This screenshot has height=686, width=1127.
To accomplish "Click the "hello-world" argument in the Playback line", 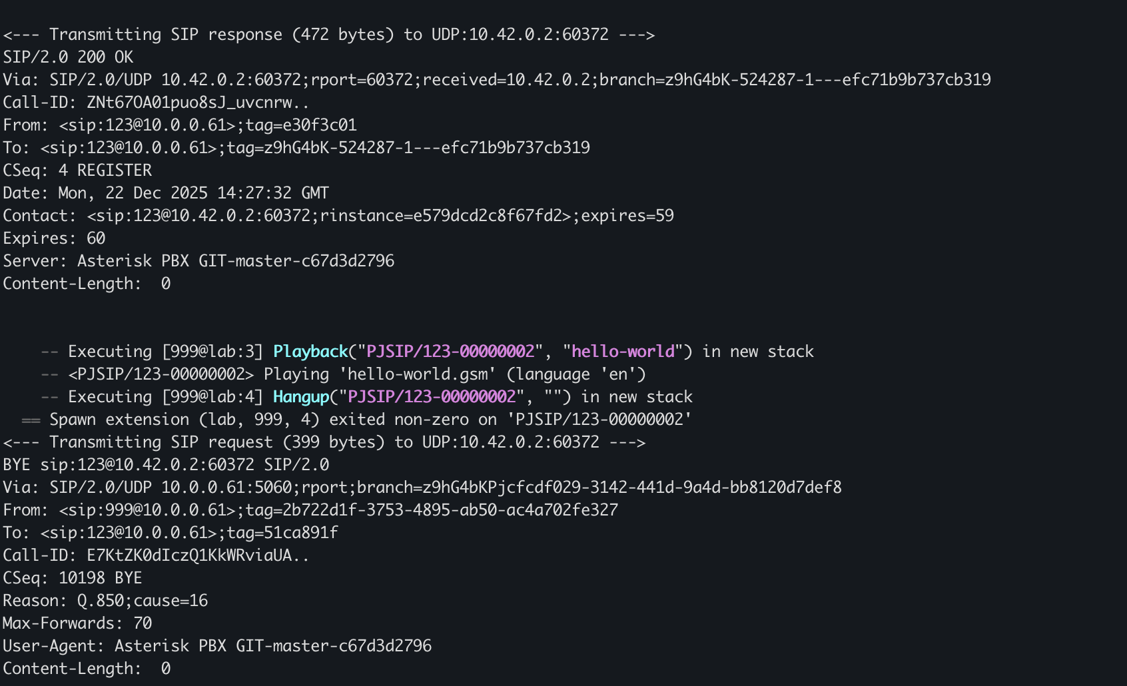I will point(623,352).
